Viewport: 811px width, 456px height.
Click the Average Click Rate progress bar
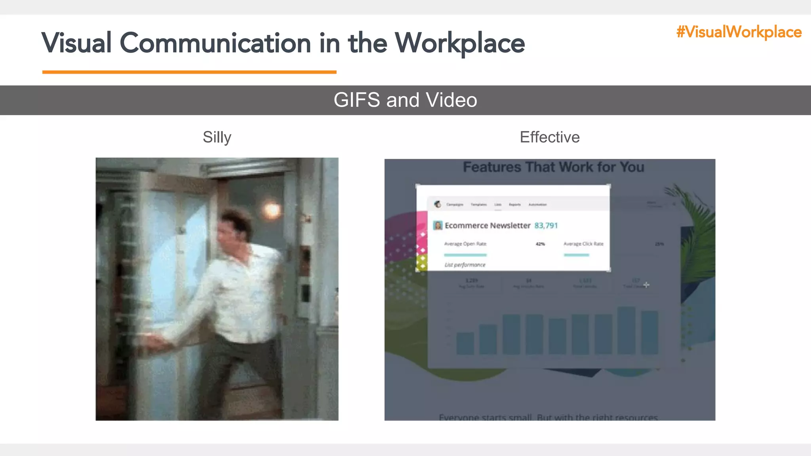(577, 255)
